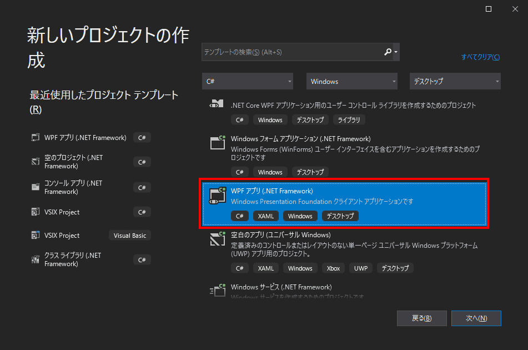Click the recent クラス ライブラリ icon
Screen dimensions: 528x350
click(x=36, y=259)
